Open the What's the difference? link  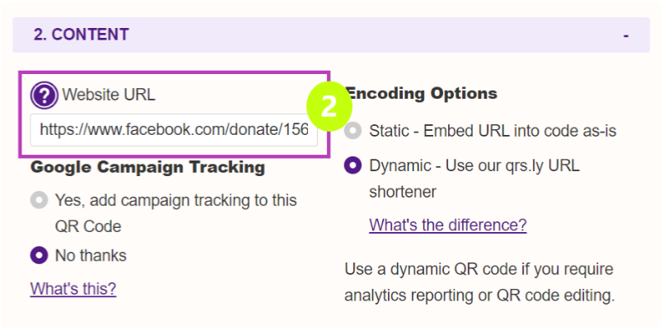pos(448,225)
